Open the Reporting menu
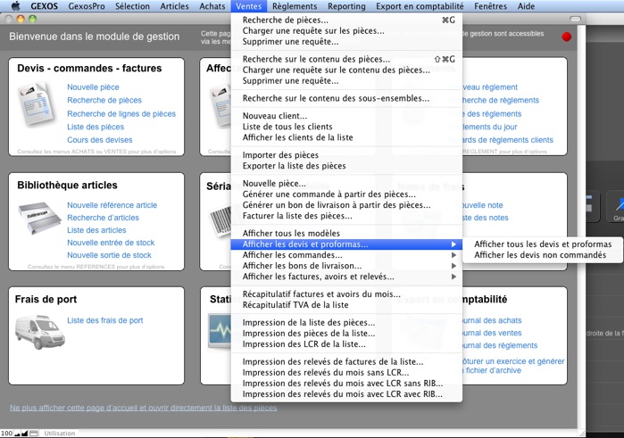This screenshot has width=624, height=438. pos(346,6)
